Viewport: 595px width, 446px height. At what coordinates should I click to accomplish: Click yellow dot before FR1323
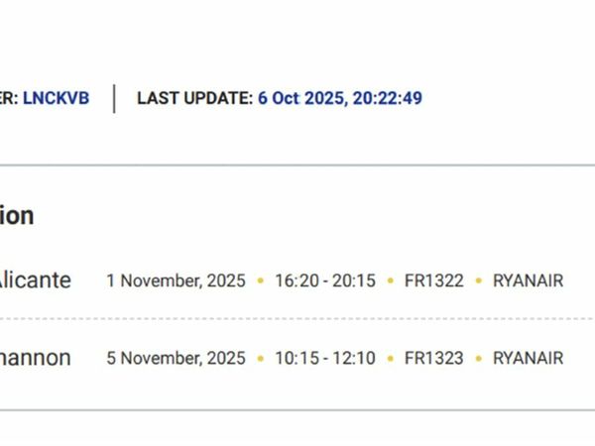tap(391, 359)
